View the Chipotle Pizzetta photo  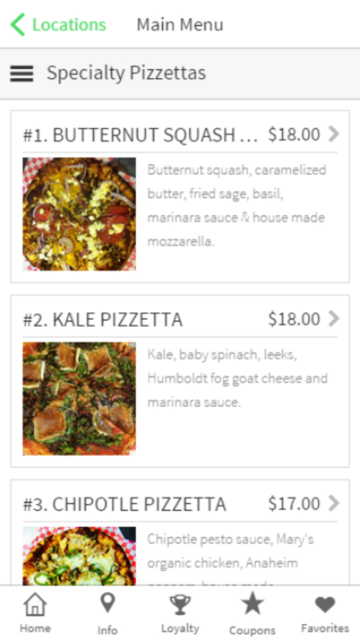(x=79, y=555)
